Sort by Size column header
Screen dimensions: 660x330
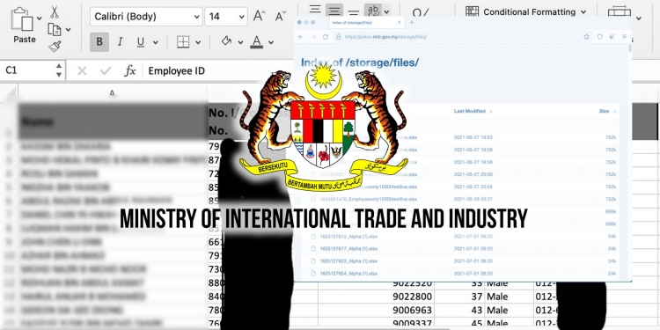tap(607, 111)
